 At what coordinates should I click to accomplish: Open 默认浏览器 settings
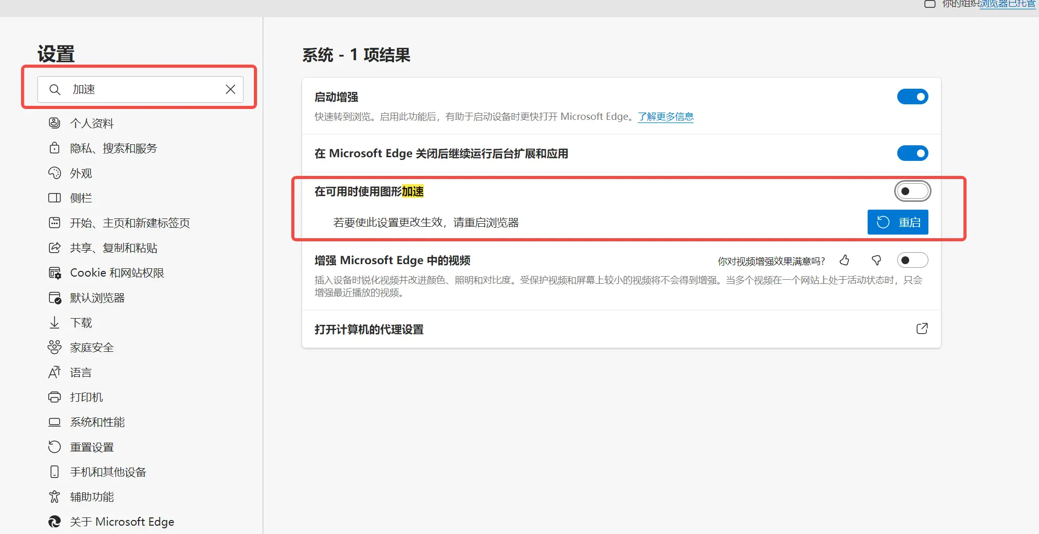[97, 298]
